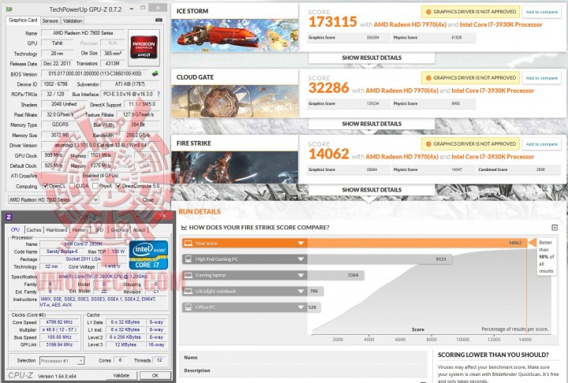Screen dimensions: 568x383
Task: Click the icon in Office PC row
Action: coord(188,307)
